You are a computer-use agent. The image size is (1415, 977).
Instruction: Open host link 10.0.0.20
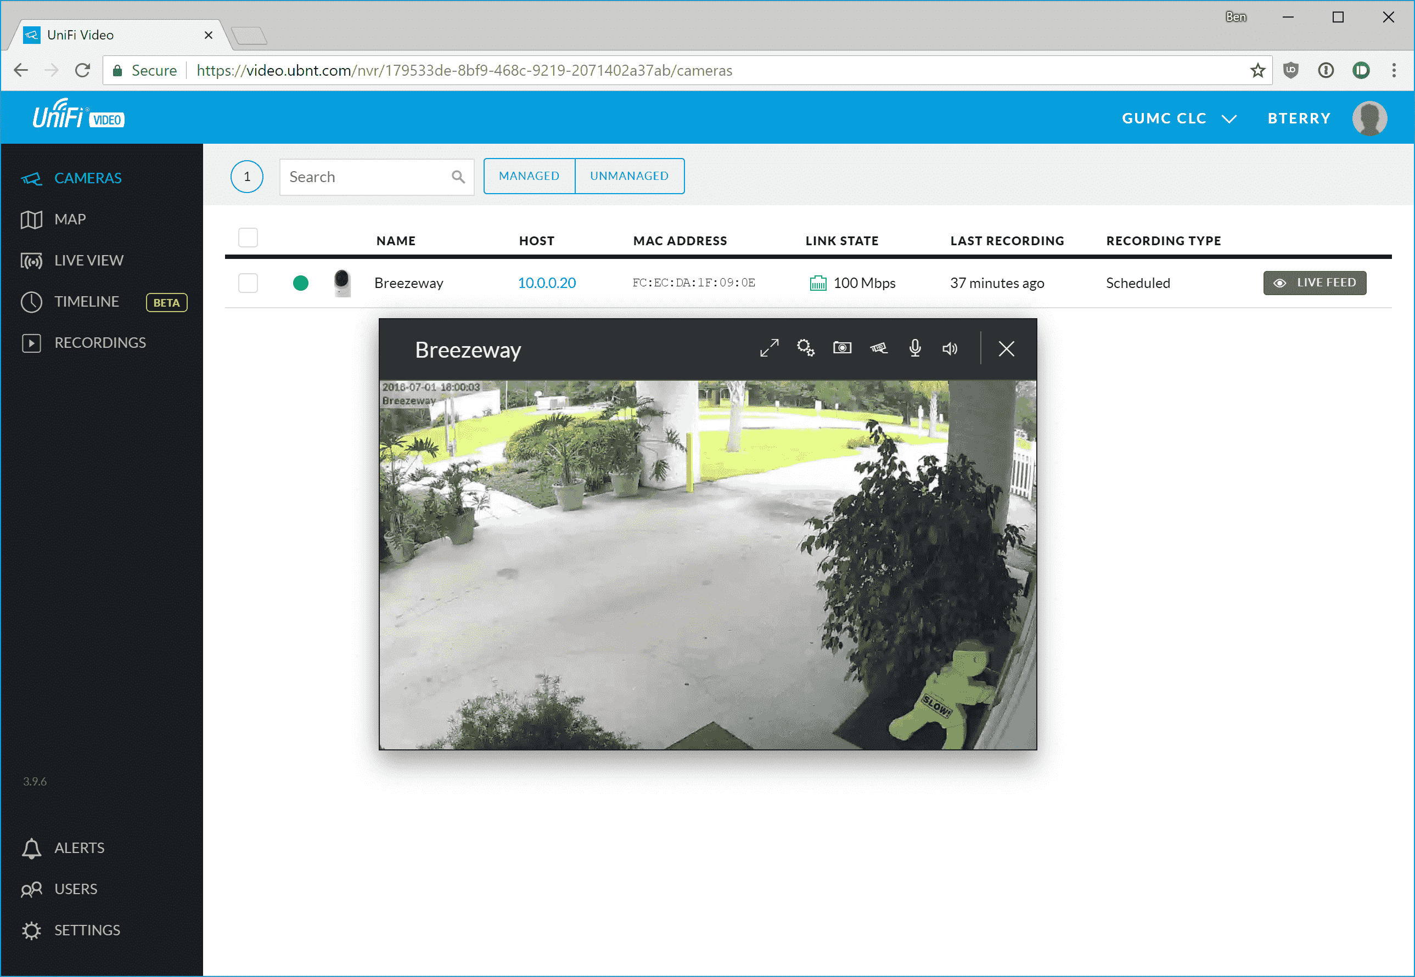click(547, 283)
